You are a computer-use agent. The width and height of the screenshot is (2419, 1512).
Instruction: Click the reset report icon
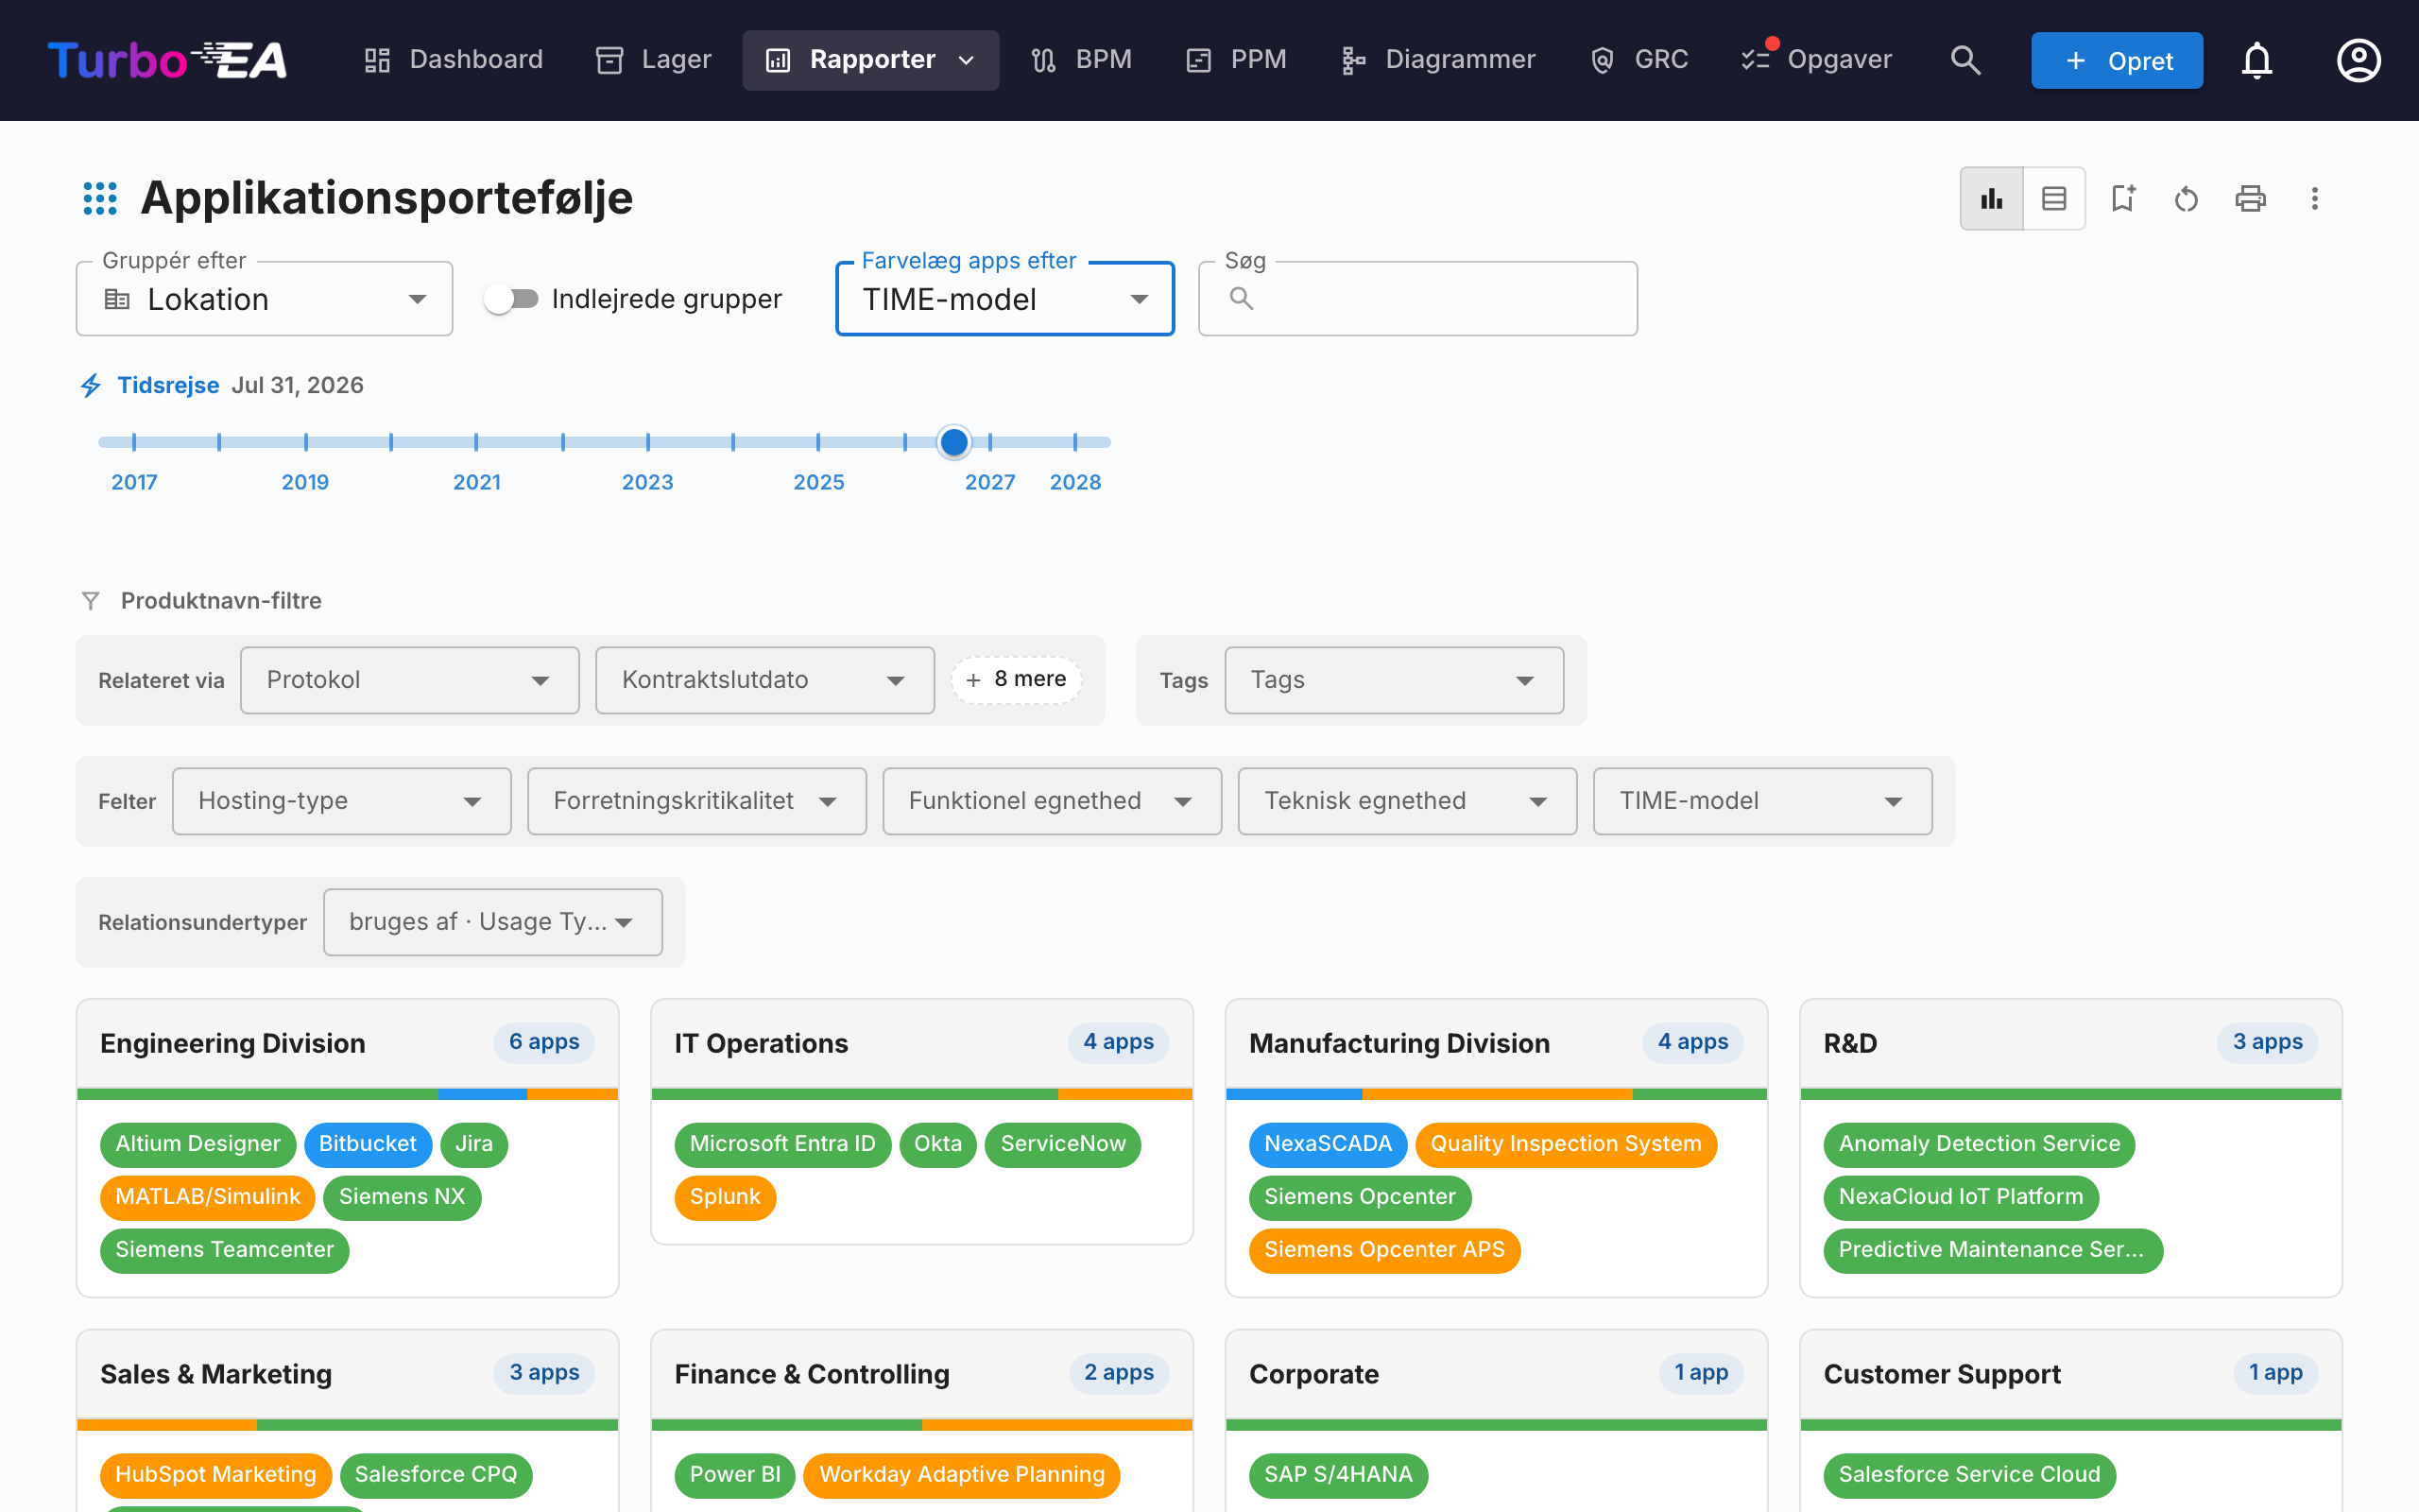pyautogui.click(x=2187, y=198)
